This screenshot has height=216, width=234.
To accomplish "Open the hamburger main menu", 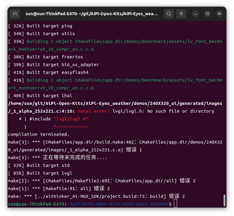I will 181,14.
